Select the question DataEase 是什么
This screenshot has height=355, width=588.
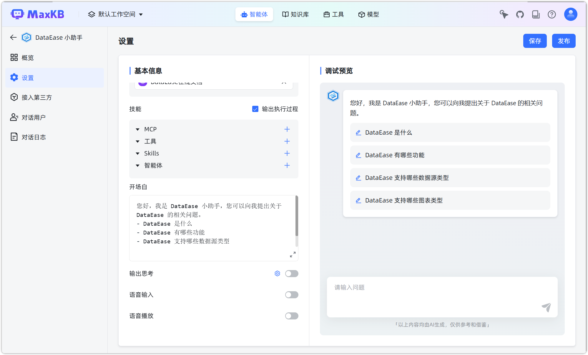pyautogui.click(x=450, y=133)
